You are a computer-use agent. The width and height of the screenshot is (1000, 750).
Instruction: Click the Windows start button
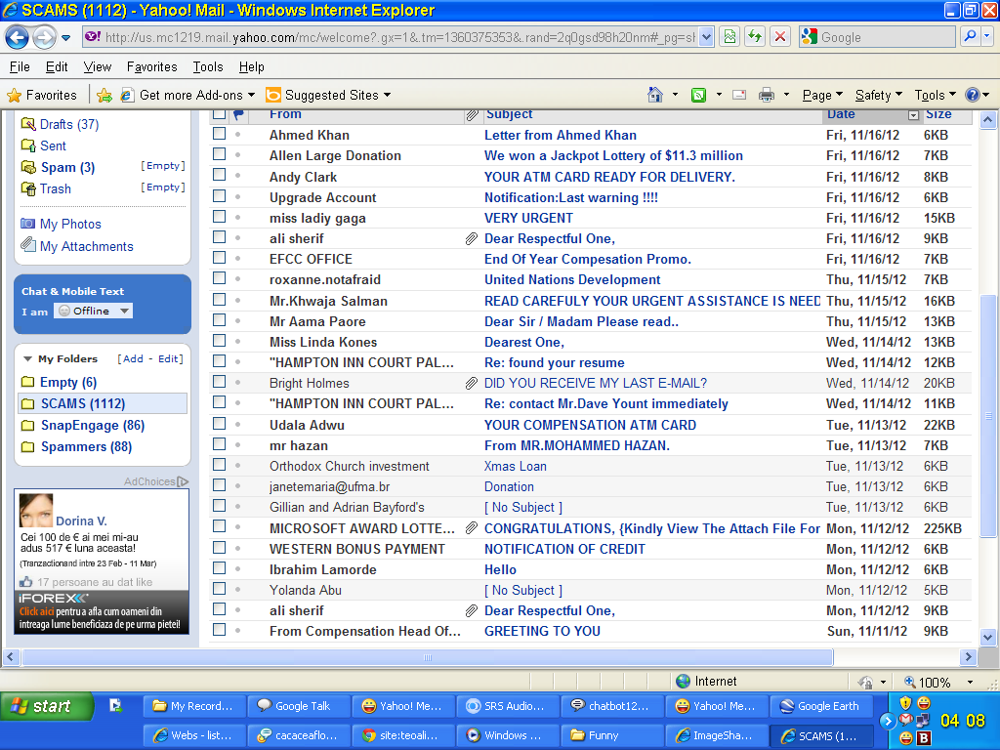47,706
